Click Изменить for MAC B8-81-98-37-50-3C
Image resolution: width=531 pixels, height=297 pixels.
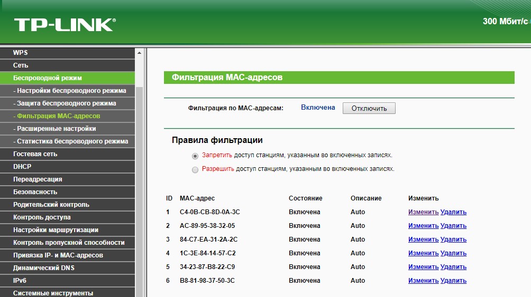[423, 281]
